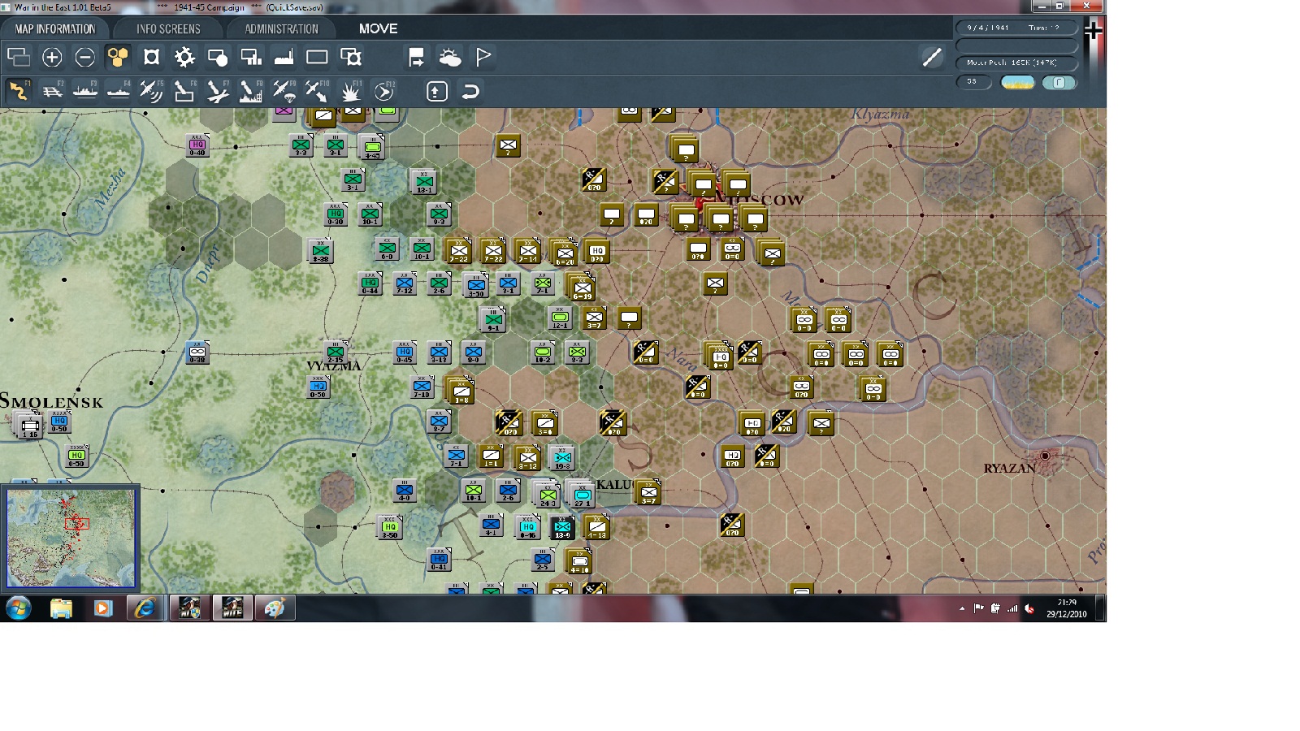Image resolution: width=1300 pixels, height=731 pixels.
Task: Click the flag with arrow icon
Action: (x=416, y=57)
